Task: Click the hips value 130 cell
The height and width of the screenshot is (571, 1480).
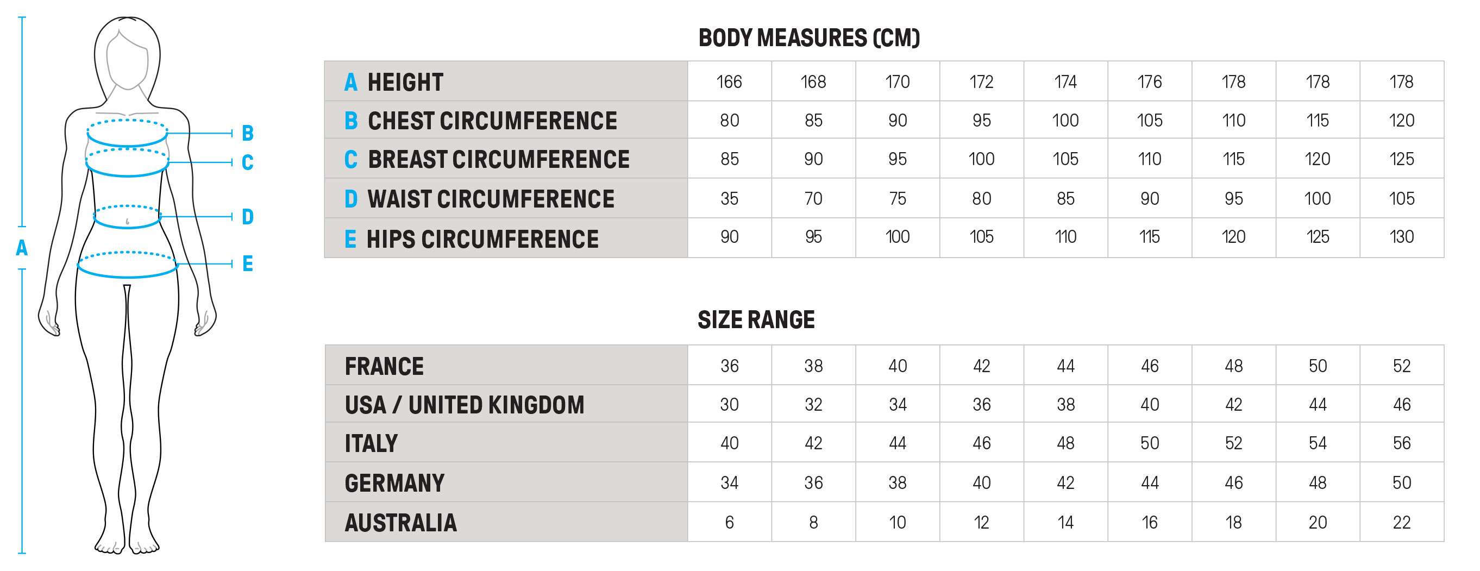Action: click(x=1401, y=237)
